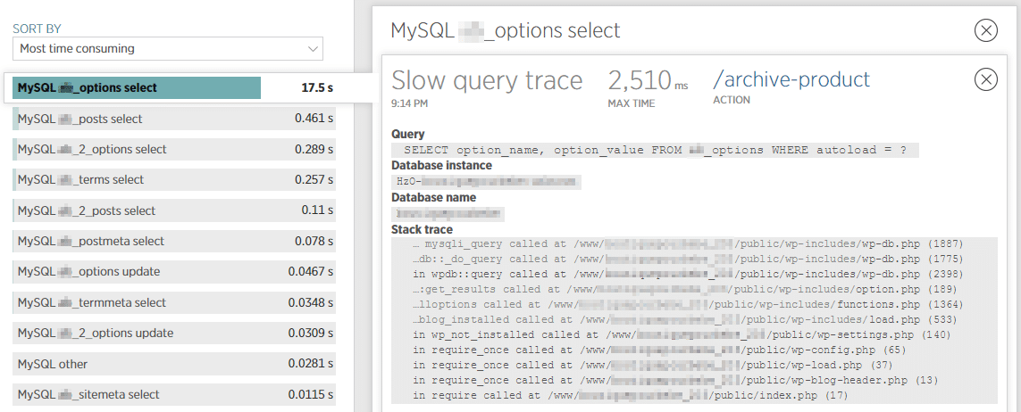Screen dimensions: 1021x412
Task: Click the Sort By dropdown chevron arrow
Action: pos(312,49)
